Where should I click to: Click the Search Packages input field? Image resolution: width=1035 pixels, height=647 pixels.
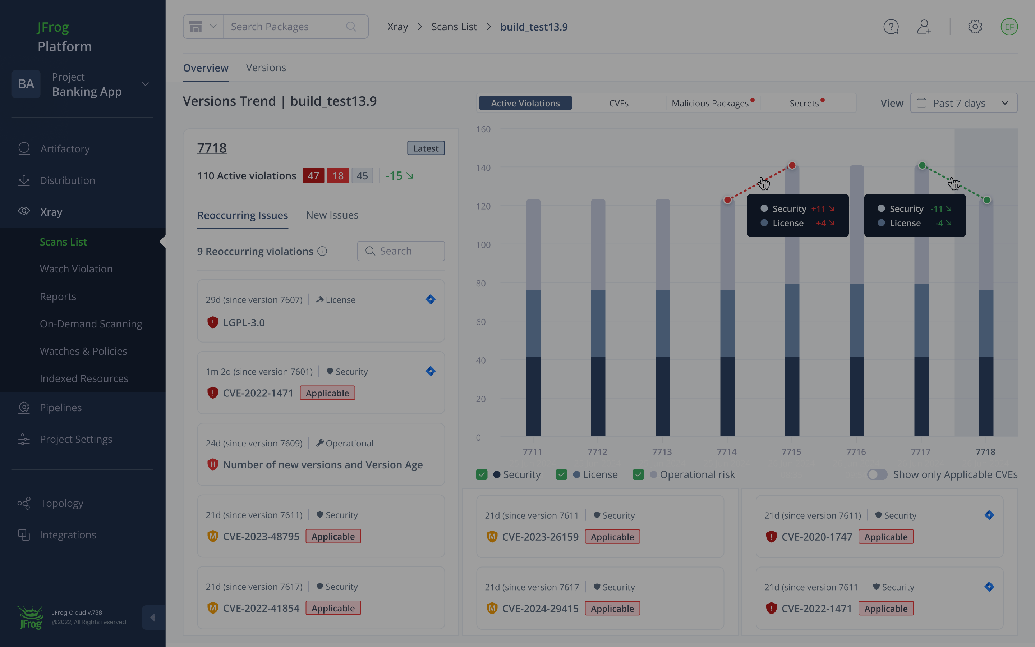pyautogui.click(x=295, y=27)
